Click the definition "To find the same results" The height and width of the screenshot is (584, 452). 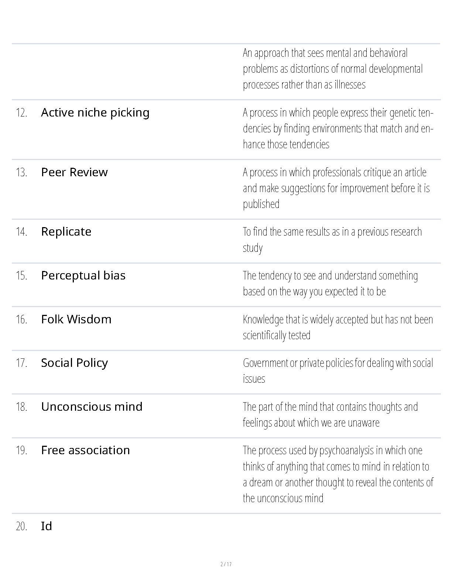tap(332, 239)
